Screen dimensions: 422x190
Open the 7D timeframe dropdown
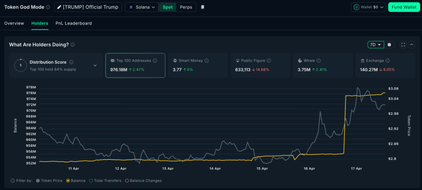pyautogui.click(x=375, y=45)
